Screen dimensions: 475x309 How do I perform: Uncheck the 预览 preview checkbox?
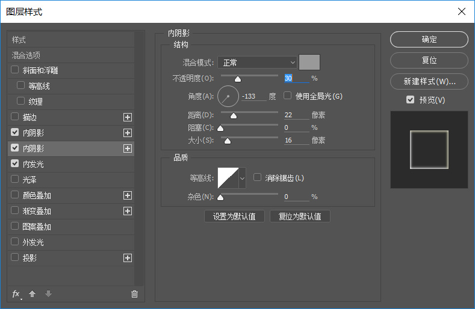click(x=411, y=100)
